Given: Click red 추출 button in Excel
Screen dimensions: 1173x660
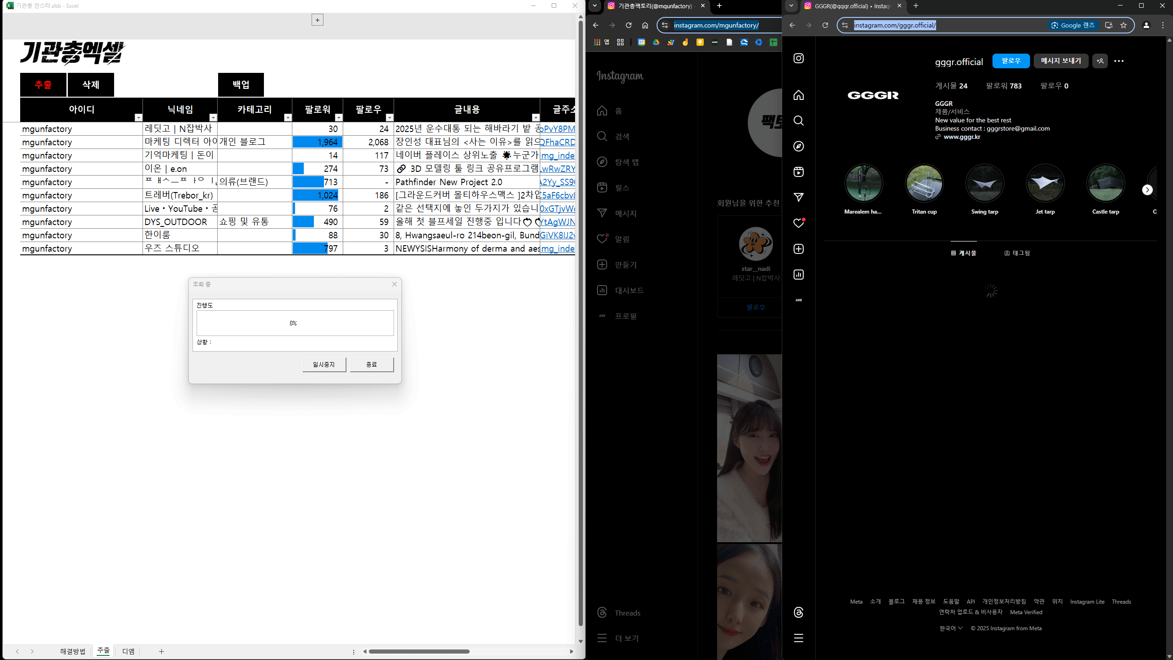Looking at the screenshot, I should (43, 85).
